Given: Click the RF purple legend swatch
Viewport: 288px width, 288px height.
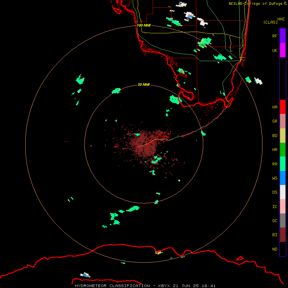Looking at the screenshot, I should [283, 36].
